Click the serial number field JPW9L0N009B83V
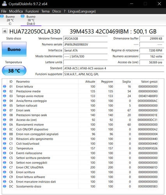166x195 pixels. pyautogui.click(x=85, y=44)
